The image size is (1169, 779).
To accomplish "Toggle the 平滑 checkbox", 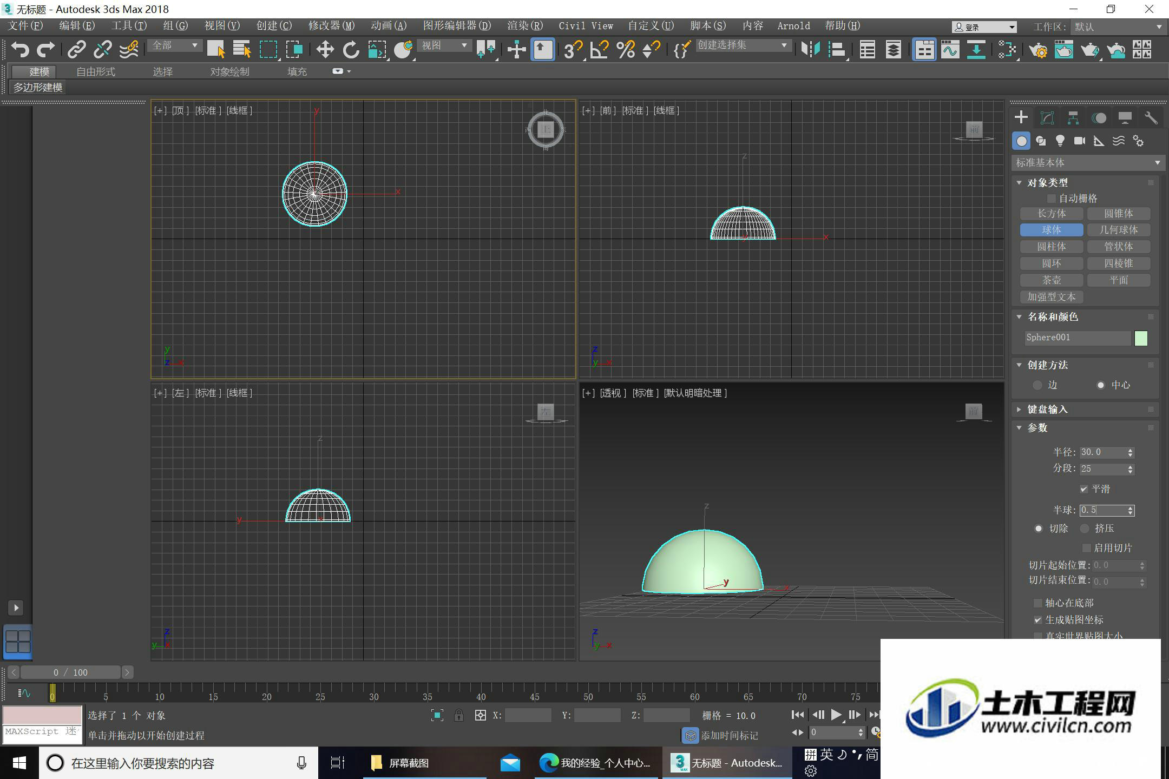I will (x=1083, y=489).
